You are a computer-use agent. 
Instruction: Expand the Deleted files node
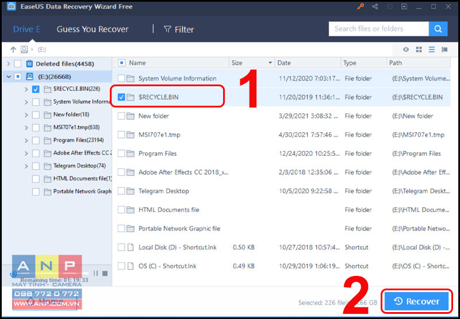click(x=9, y=64)
